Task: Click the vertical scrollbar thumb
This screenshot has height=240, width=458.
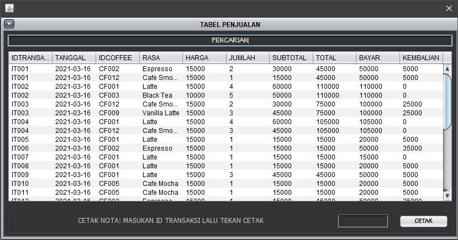Action: pos(448,102)
